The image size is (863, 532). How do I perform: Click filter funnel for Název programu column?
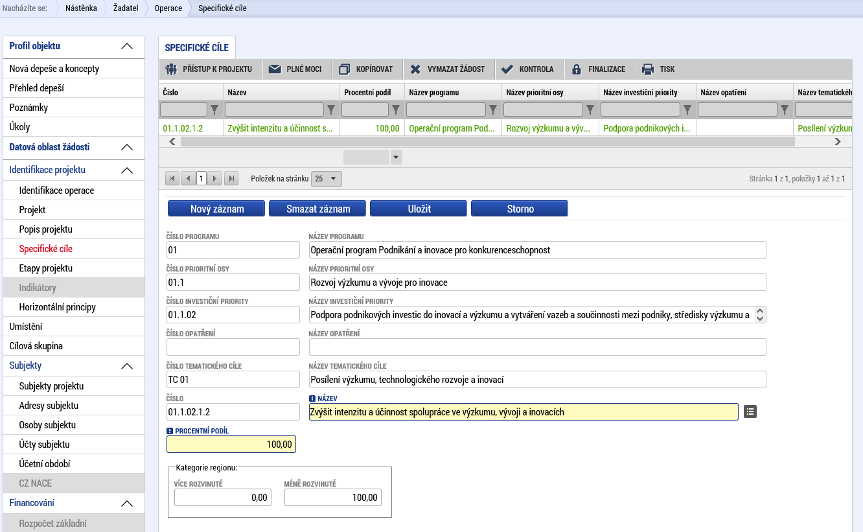[x=493, y=110]
